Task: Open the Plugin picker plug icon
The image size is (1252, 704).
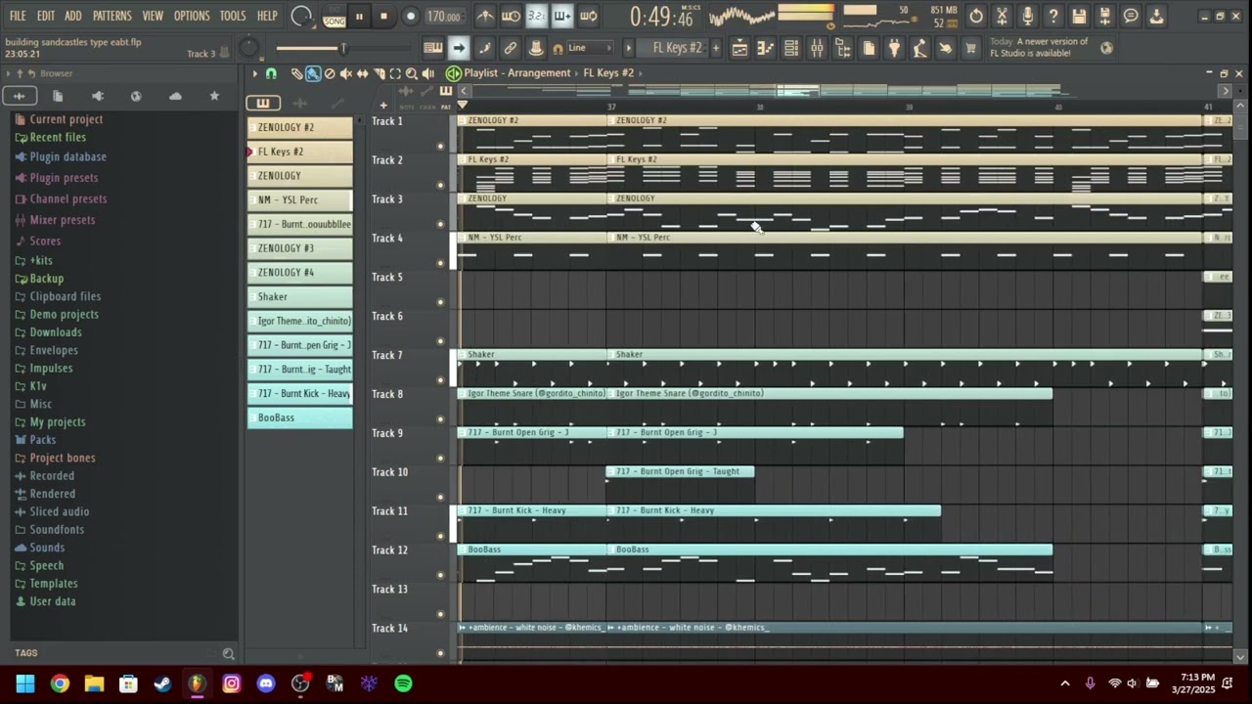Action: tap(894, 48)
